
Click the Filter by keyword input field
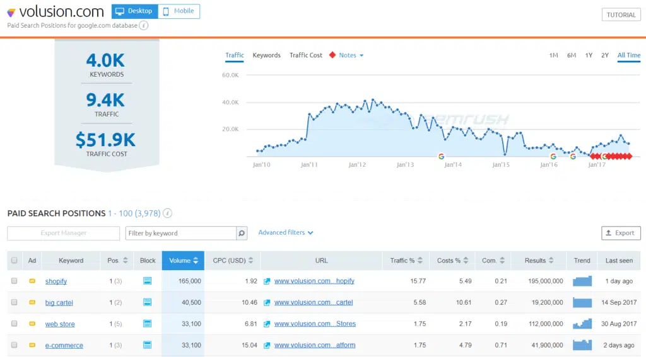180,233
